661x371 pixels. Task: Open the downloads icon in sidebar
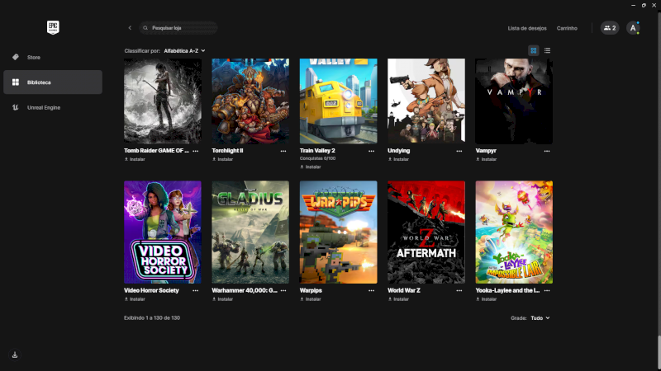[15, 355]
